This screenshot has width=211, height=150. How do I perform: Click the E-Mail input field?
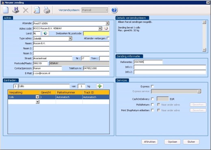[x=71, y=73]
